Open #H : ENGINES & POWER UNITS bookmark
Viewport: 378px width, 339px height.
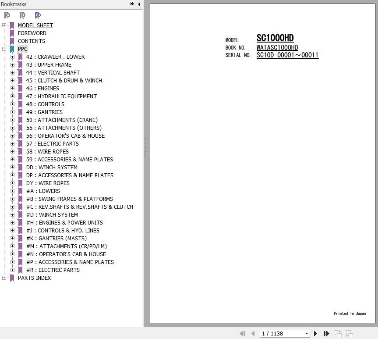65,223
